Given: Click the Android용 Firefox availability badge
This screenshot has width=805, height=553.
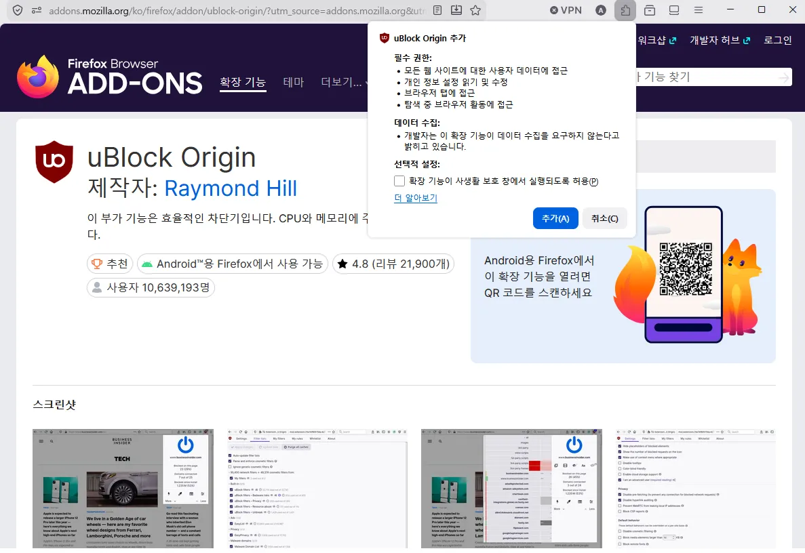Looking at the screenshot, I should coord(233,264).
